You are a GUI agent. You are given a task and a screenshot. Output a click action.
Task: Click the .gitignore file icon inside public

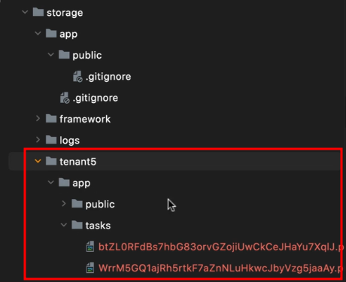click(77, 76)
